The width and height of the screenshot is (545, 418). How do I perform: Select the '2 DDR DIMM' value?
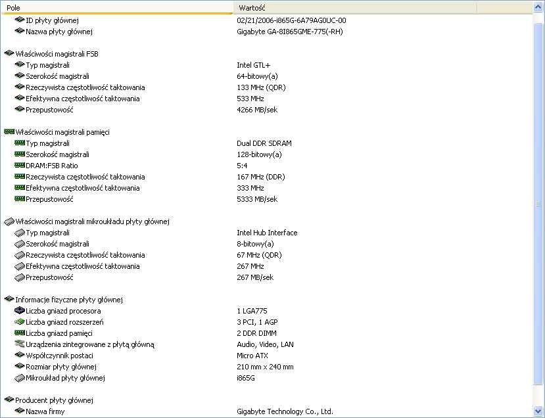pos(256,333)
